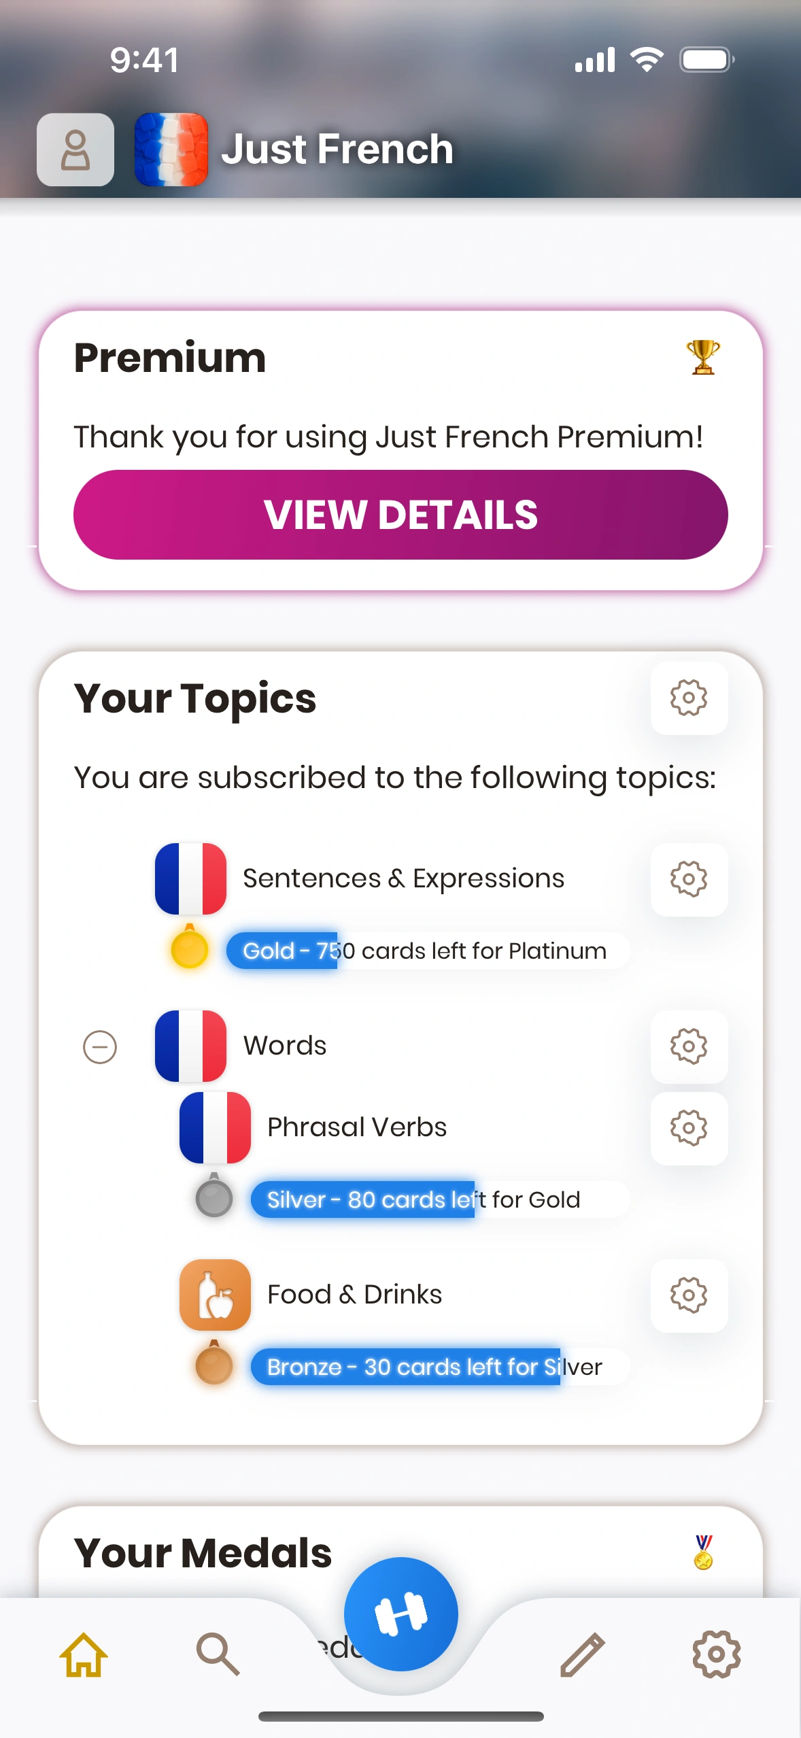Open the Search tab
801x1738 pixels.
218,1654
